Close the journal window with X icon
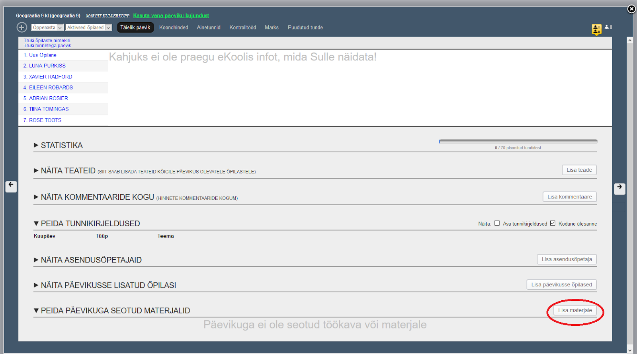Viewport: 637px width, 354px height. pos(631,9)
